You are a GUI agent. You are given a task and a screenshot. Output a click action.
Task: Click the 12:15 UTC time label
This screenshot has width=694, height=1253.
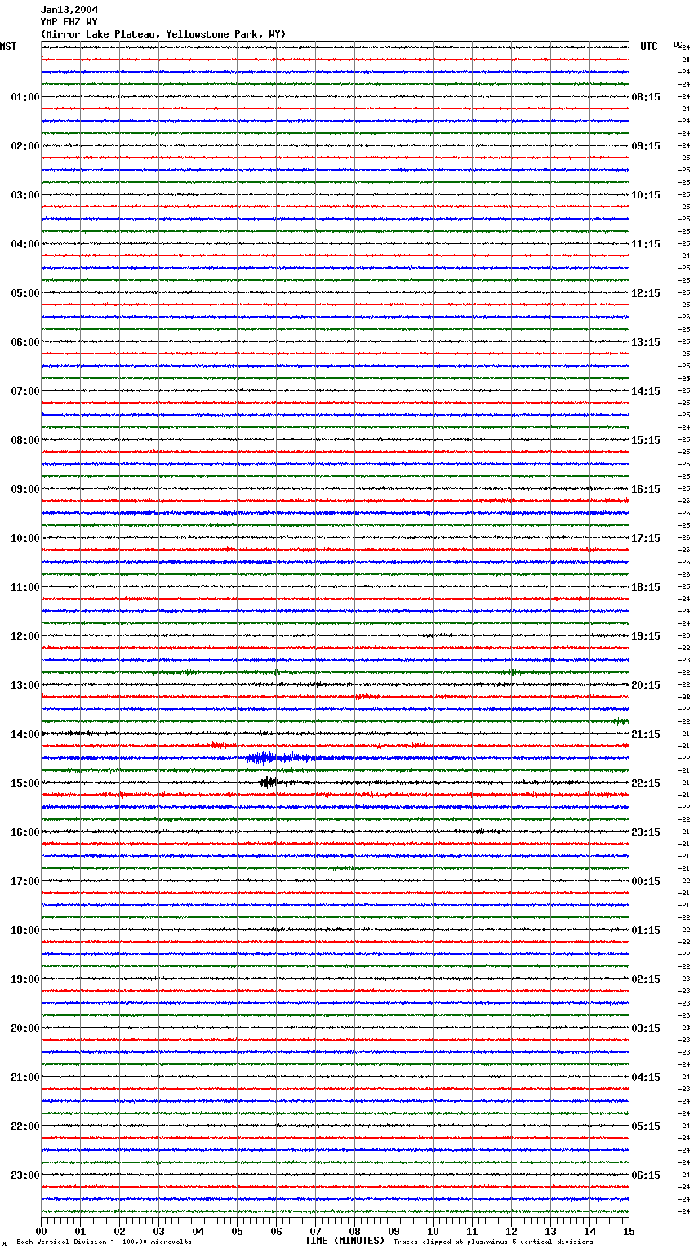tap(646, 293)
